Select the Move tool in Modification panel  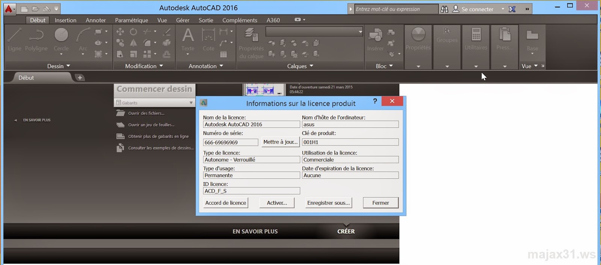(x=120, y=31)
